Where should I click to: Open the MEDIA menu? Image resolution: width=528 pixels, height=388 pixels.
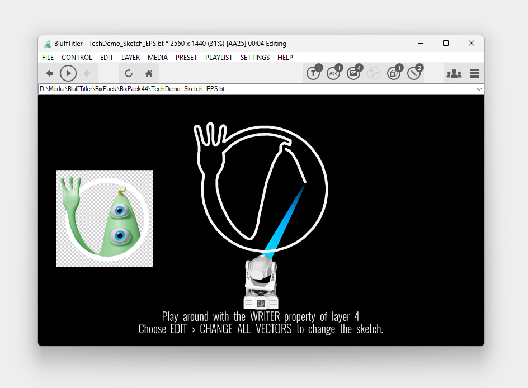(158, 58)
